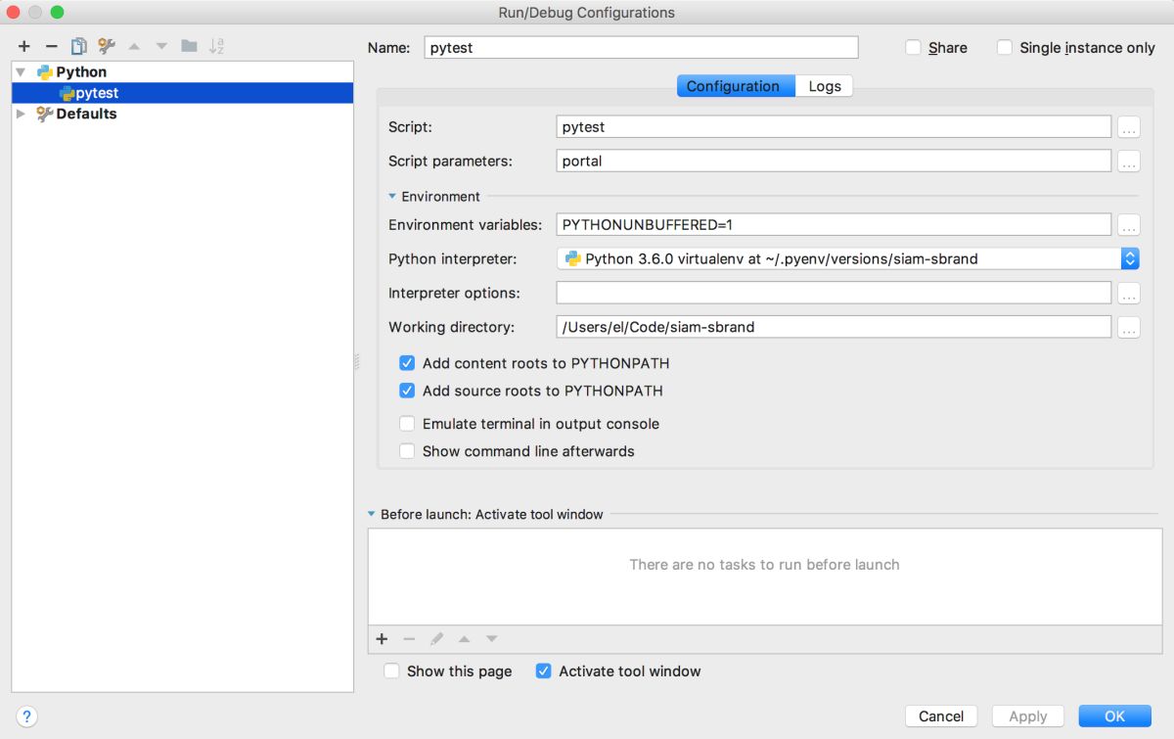Image resolution: width=1174 pixels, height=739 pixels.
Task: Enable Single instance only
Action: click(x=1005, y=47)
